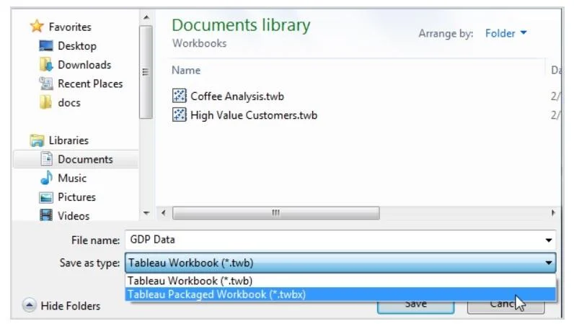Click the Libraries icon

37,140
